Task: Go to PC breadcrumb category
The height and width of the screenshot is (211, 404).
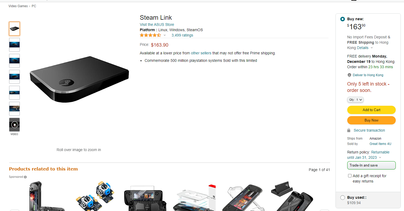Action: [34, 6]
